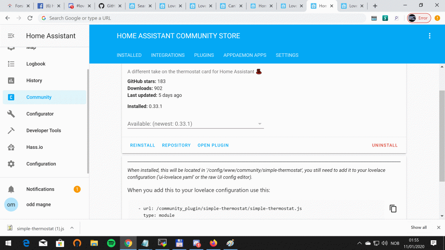Open Microsoft Store from the taskbar
The width and height of the screenshot is (445, 250).
coord(60,243)
